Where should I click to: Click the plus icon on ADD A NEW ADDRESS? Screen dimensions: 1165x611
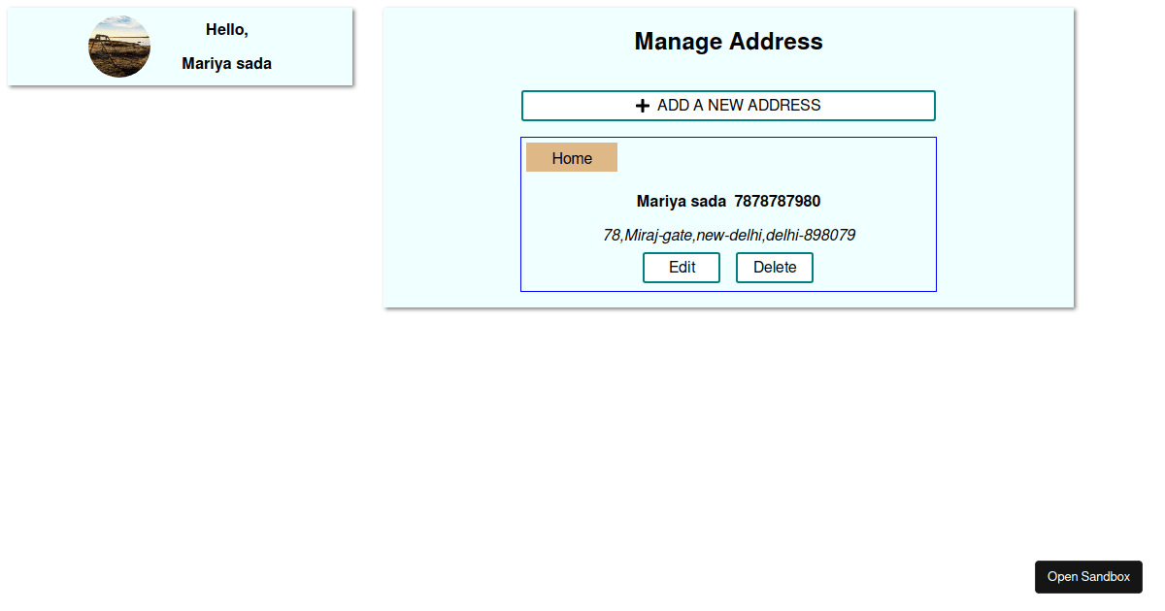click(643, 105)
